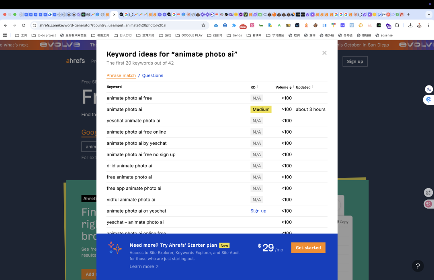Switch to the Questions tab
Image resolution: width=434 pixels, height=280 pixels.
click(x=153, y=75)
